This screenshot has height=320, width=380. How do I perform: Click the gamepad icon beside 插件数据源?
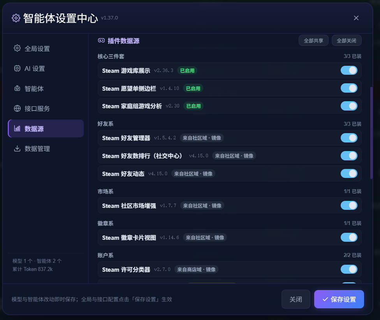[x=101, y=40]
